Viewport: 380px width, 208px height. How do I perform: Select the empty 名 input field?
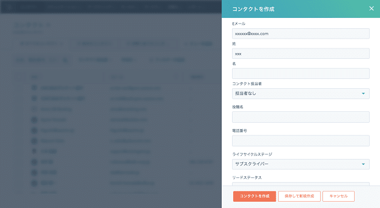[x=301, y=73]
